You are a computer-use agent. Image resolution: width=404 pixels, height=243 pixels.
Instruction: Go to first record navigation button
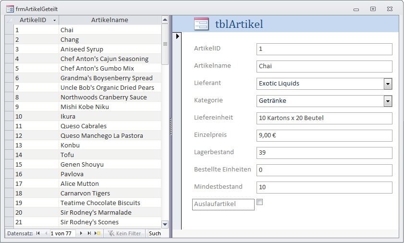pyautogui.click(x=38, y=233)
